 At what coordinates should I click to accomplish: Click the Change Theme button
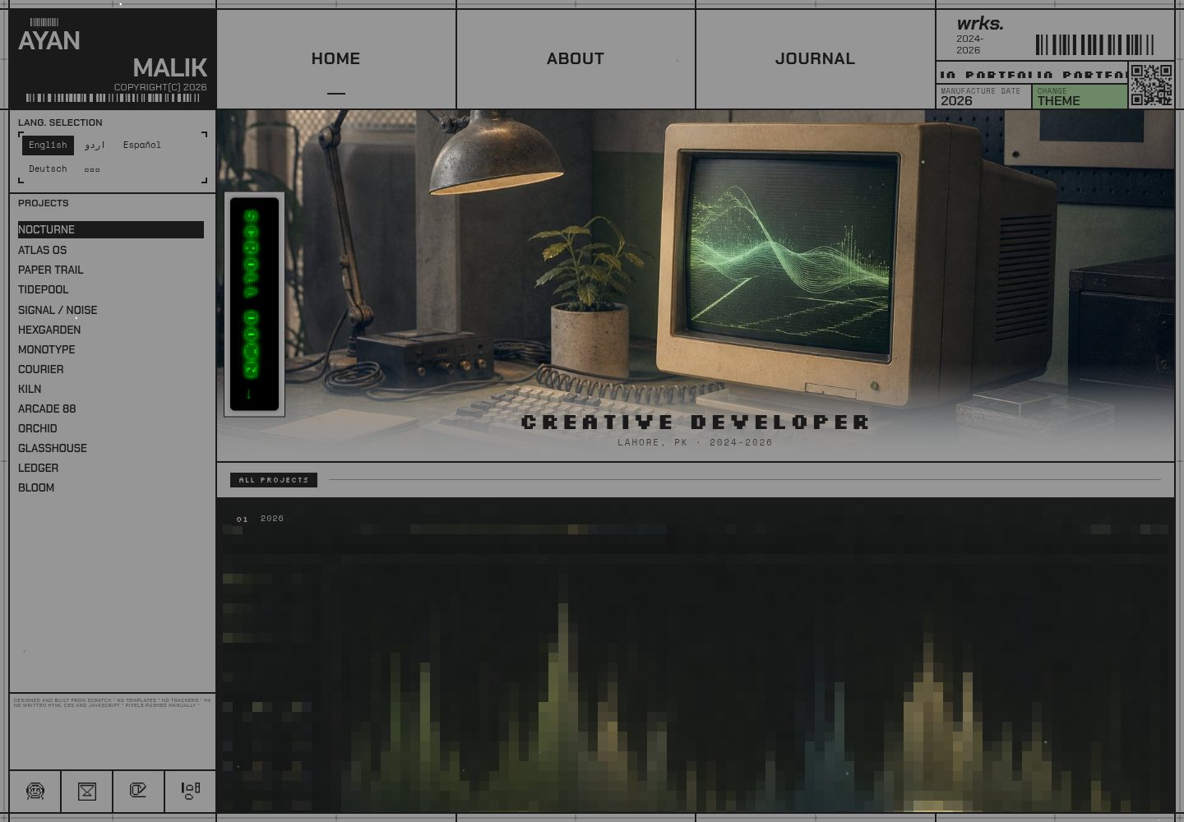pyautogui.click(x=1080, y=97)
